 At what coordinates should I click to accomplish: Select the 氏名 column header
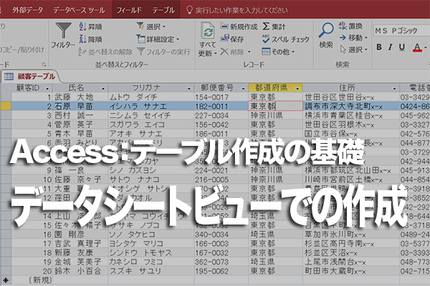pyautogui.click(x=77, y=88)
